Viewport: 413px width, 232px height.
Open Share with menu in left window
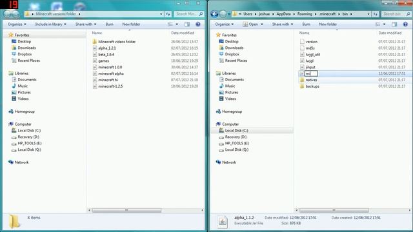click(x=86, y=24)
